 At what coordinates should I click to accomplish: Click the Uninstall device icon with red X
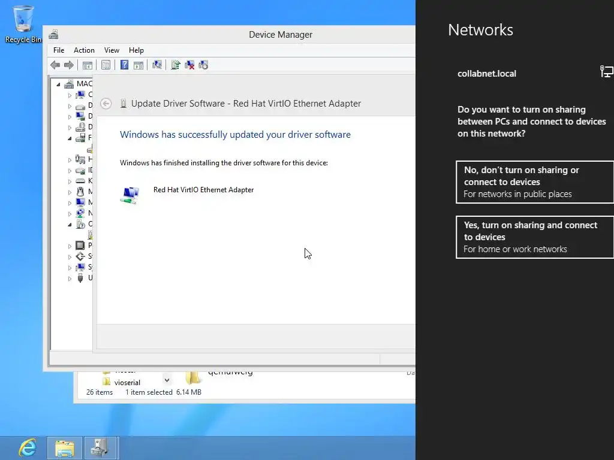pos(189,65)
